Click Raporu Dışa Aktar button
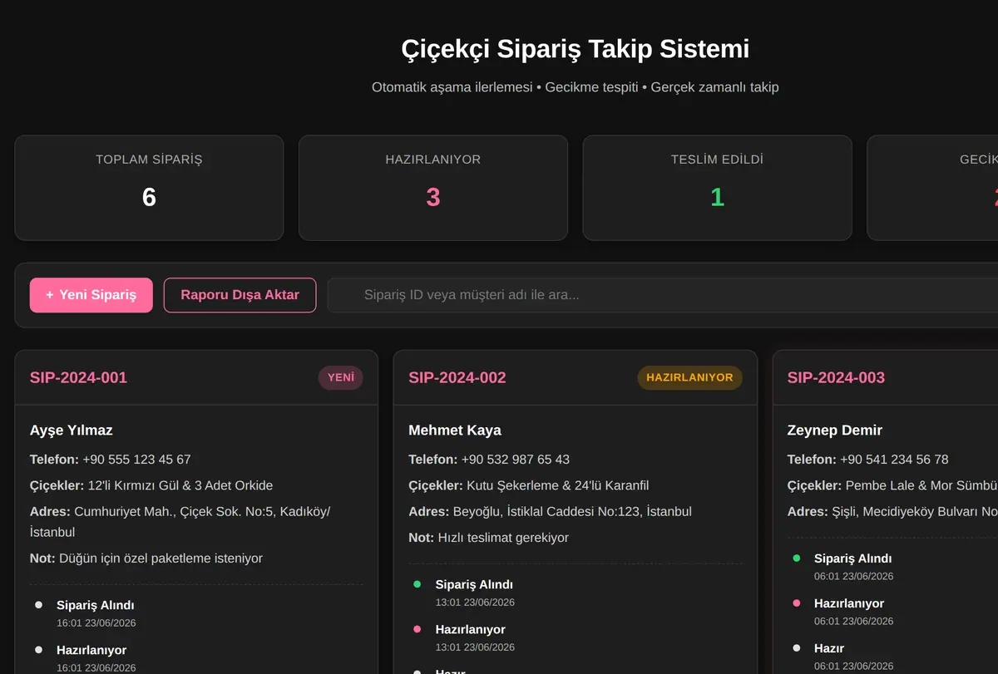The image size is (998, 674). (x=240, y=295)
